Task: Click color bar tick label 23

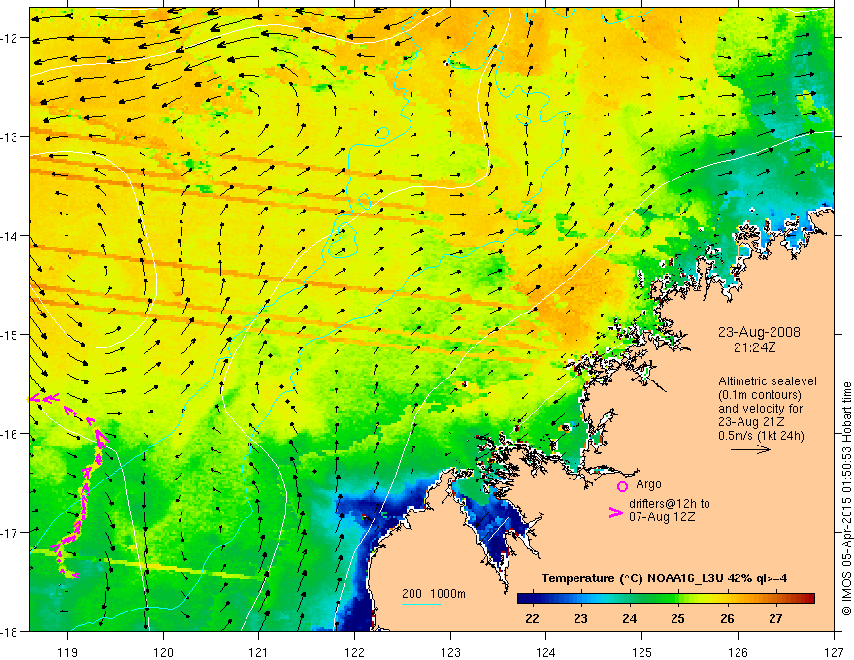Action: 580,618
